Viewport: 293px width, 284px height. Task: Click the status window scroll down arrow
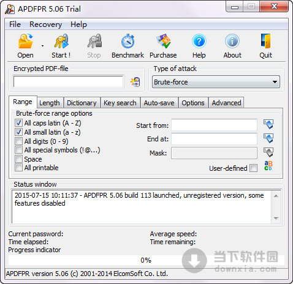tap(276, 219)
